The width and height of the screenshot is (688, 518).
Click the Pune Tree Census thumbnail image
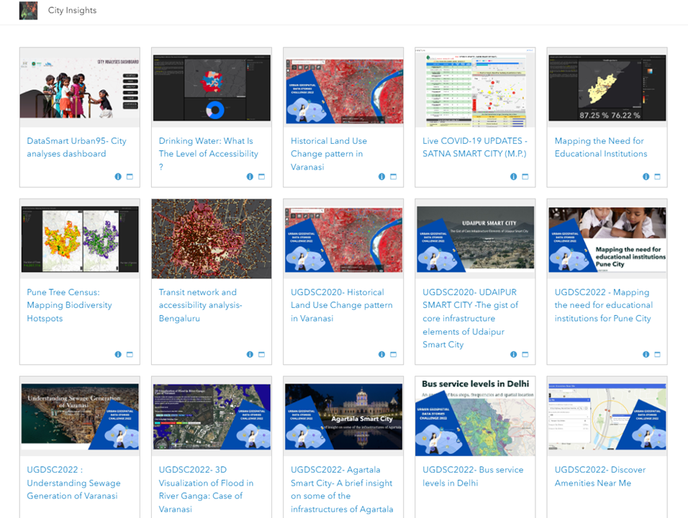point(79,238)
